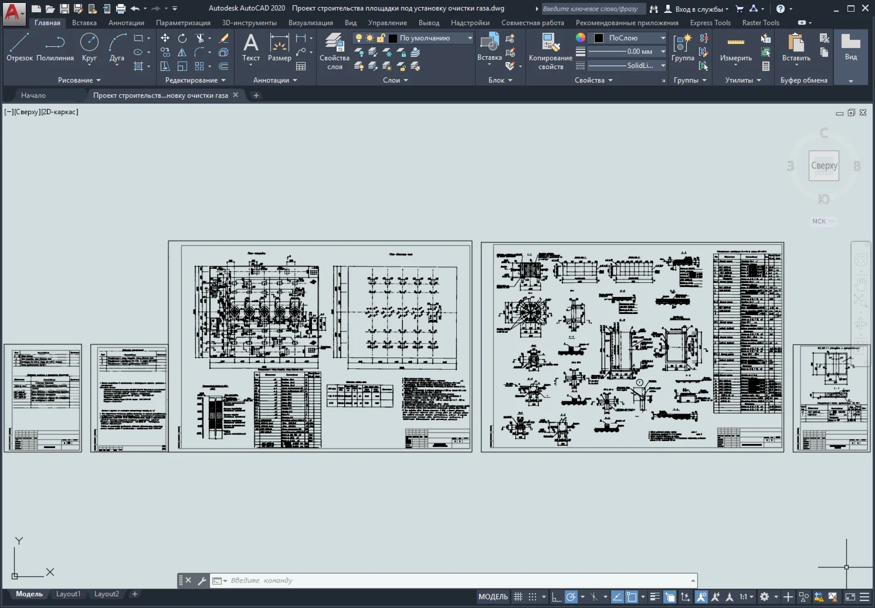
Task: Toggle polar tracking in status bar
Action: (571, 597)
